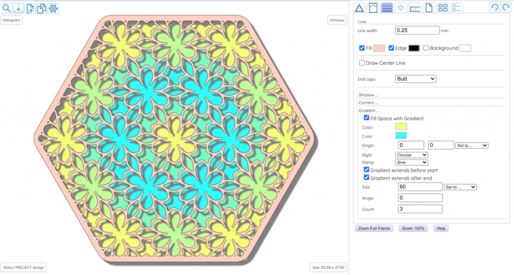Viewport: 514px width, 275px height.
Task: Click the redo arrow icon
Action: [506, 7]
